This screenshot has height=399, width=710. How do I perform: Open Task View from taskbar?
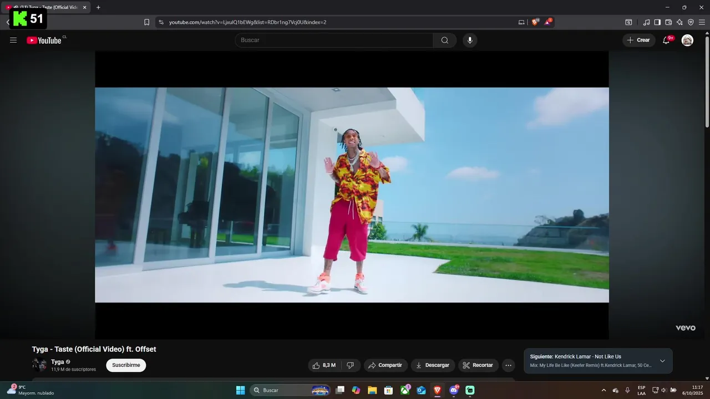(x=340, y=390)
